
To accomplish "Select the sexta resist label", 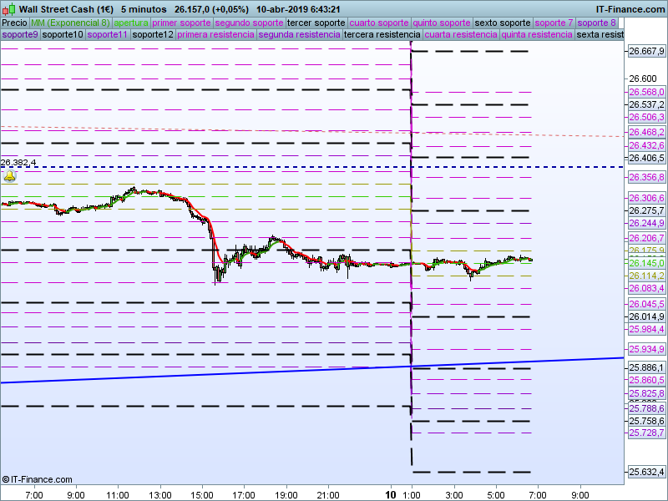I will click(600, 34).
